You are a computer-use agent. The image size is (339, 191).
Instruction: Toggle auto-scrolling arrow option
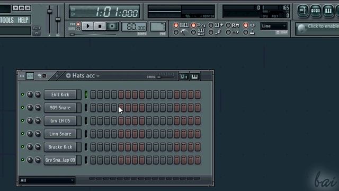228,32
